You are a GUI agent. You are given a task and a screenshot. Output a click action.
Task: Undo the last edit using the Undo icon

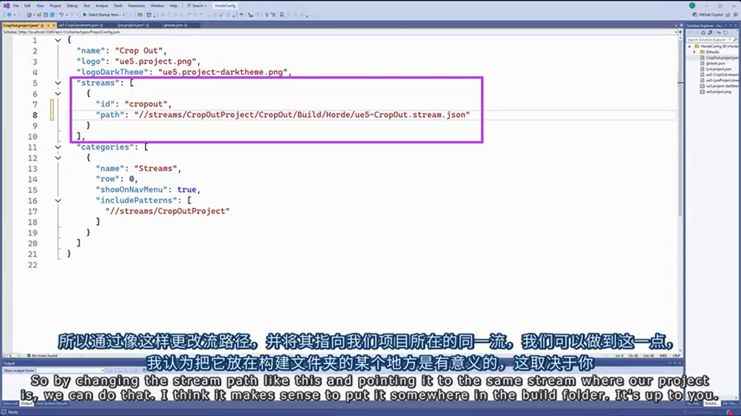(61, 14)
